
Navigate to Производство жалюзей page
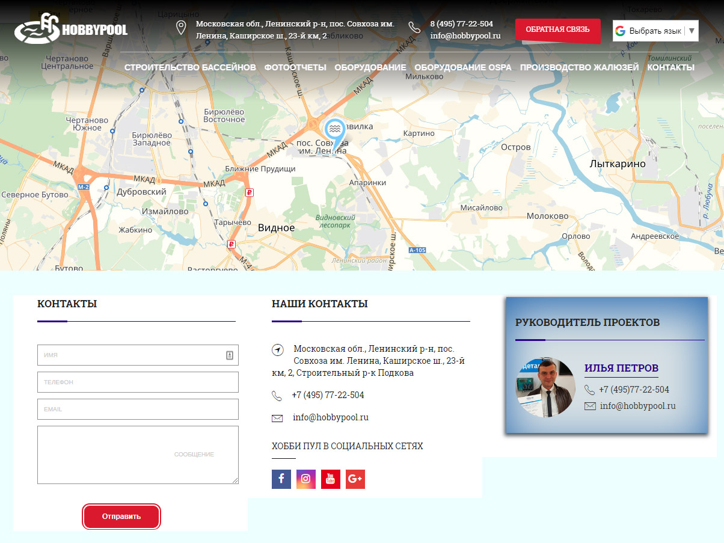coord(579,67)
